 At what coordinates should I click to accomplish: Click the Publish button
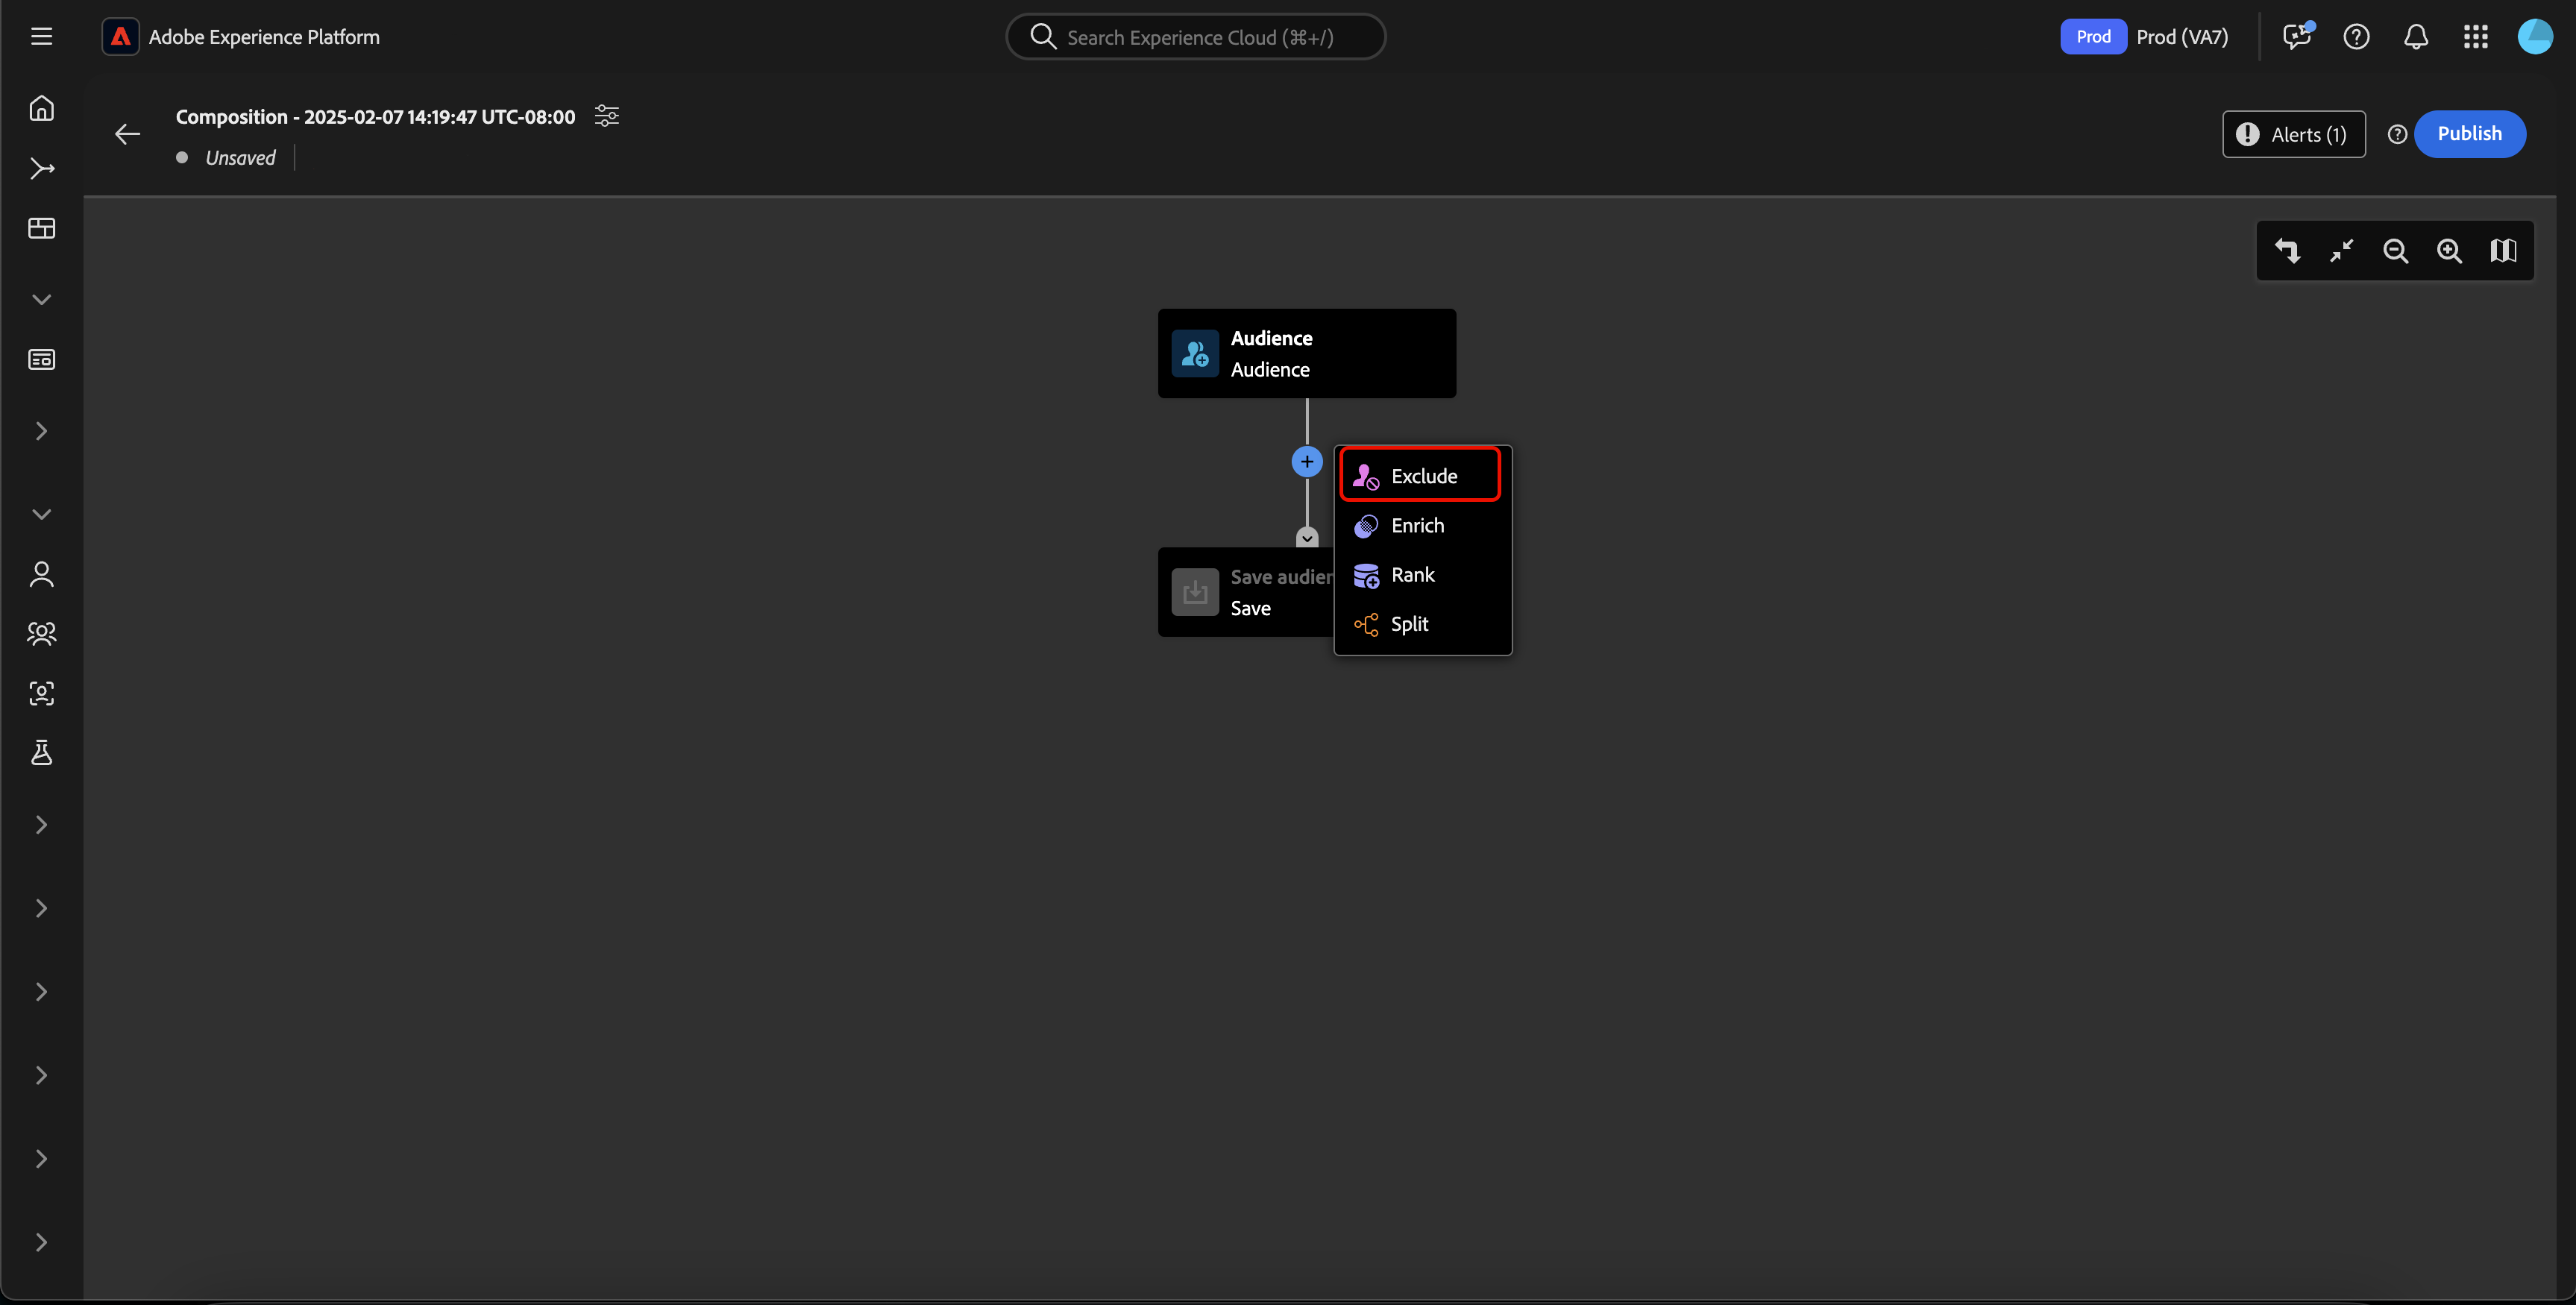coord(2469,134)
